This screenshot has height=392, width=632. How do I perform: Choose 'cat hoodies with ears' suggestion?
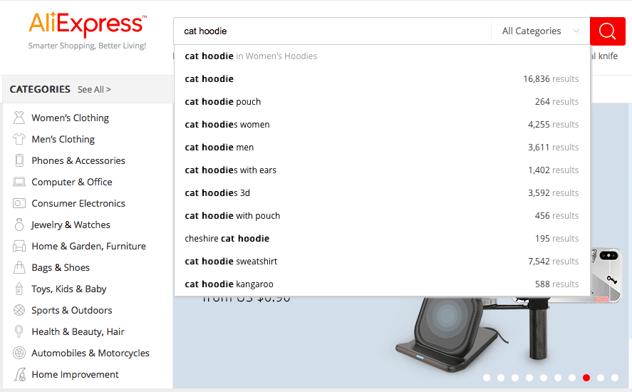(x=231, y=170)
